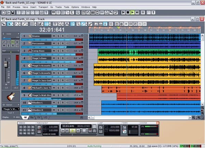The image size is (205, 148).
Task: Switch to the FX tab
Action: [x=39, y=117]
